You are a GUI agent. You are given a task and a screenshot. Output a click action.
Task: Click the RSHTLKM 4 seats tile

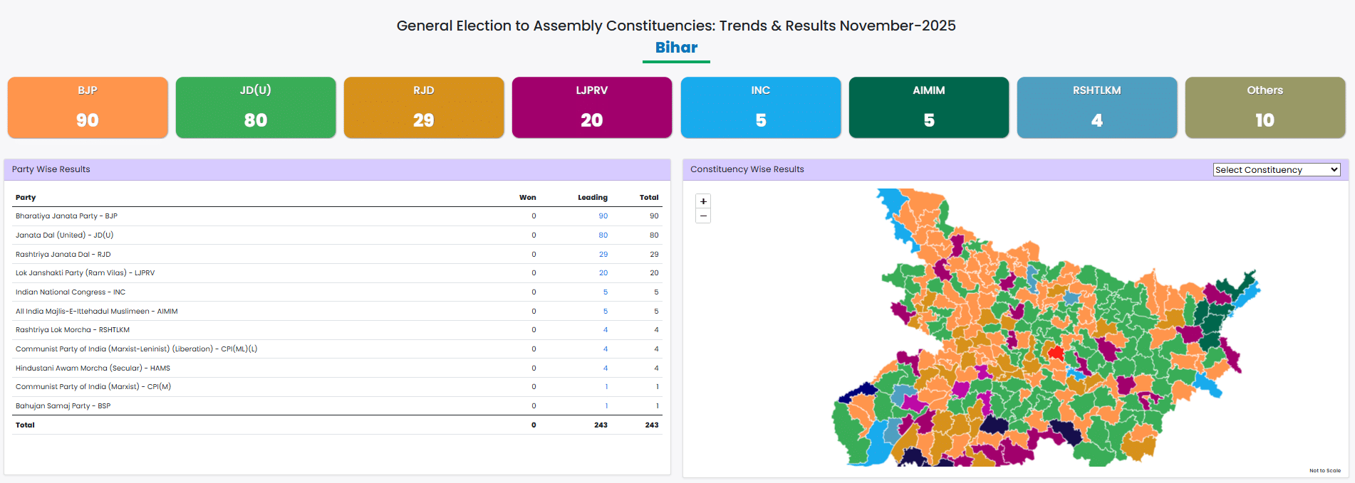(1096, 107)
